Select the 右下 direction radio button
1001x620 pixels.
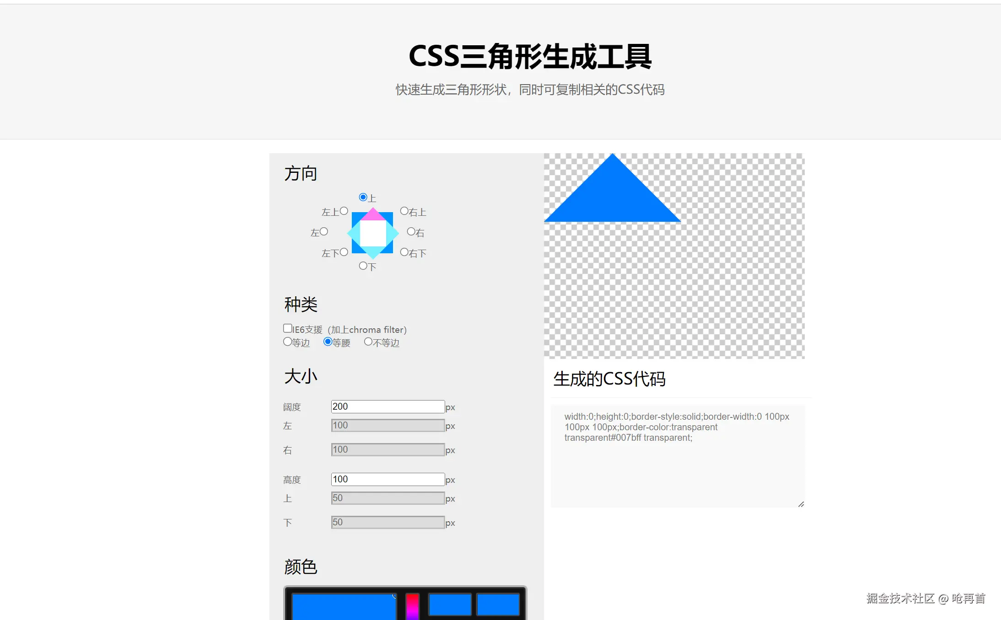coord(404,252)
